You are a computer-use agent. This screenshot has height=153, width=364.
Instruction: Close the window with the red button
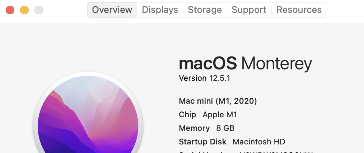point(10,10)
